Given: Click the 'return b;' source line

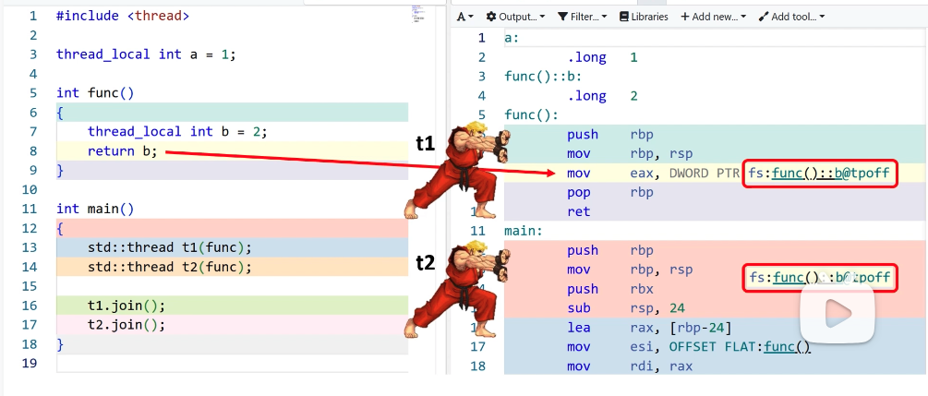Looking at the screenshot, I should (123, 151).
